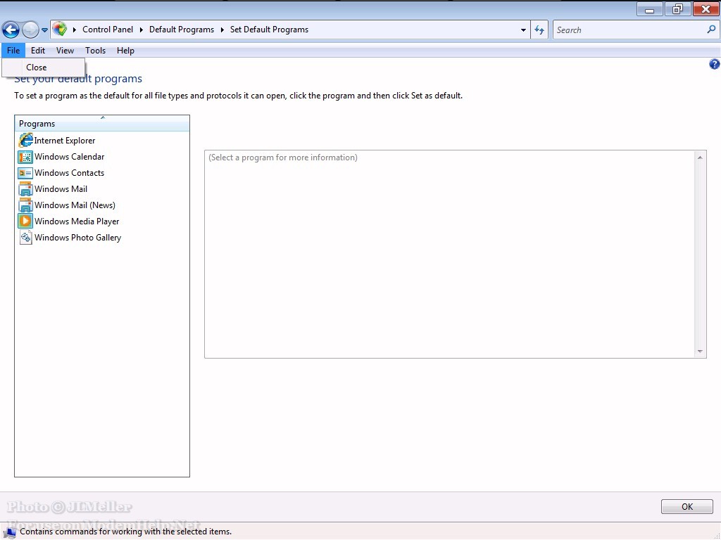721x540 pixels.
Task: Open the Edit menu
Action: tap(38, 51)
